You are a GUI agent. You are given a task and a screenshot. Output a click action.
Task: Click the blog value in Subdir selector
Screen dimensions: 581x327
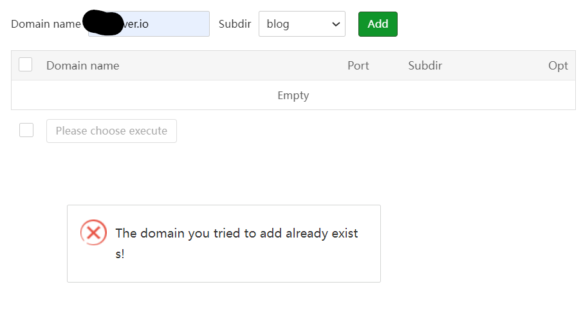click(x=278, y=24)
